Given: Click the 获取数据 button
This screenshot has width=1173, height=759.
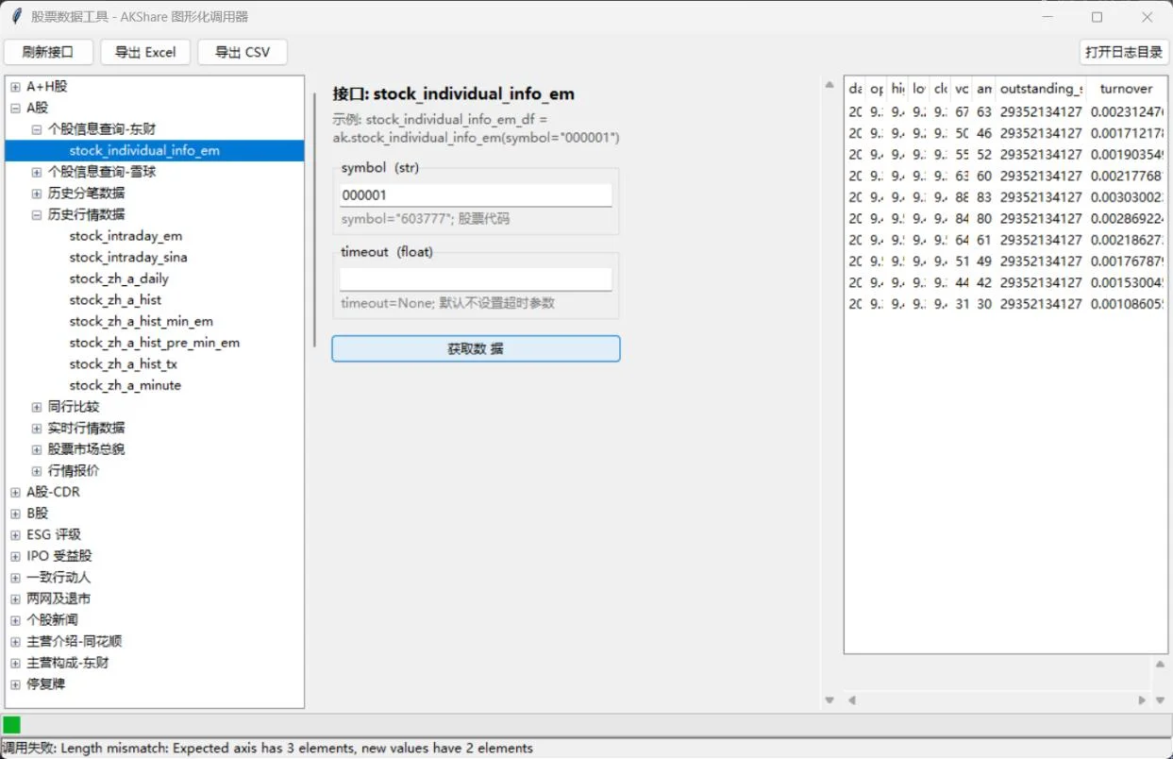Looking at the screenshot, I should (476, 348).
